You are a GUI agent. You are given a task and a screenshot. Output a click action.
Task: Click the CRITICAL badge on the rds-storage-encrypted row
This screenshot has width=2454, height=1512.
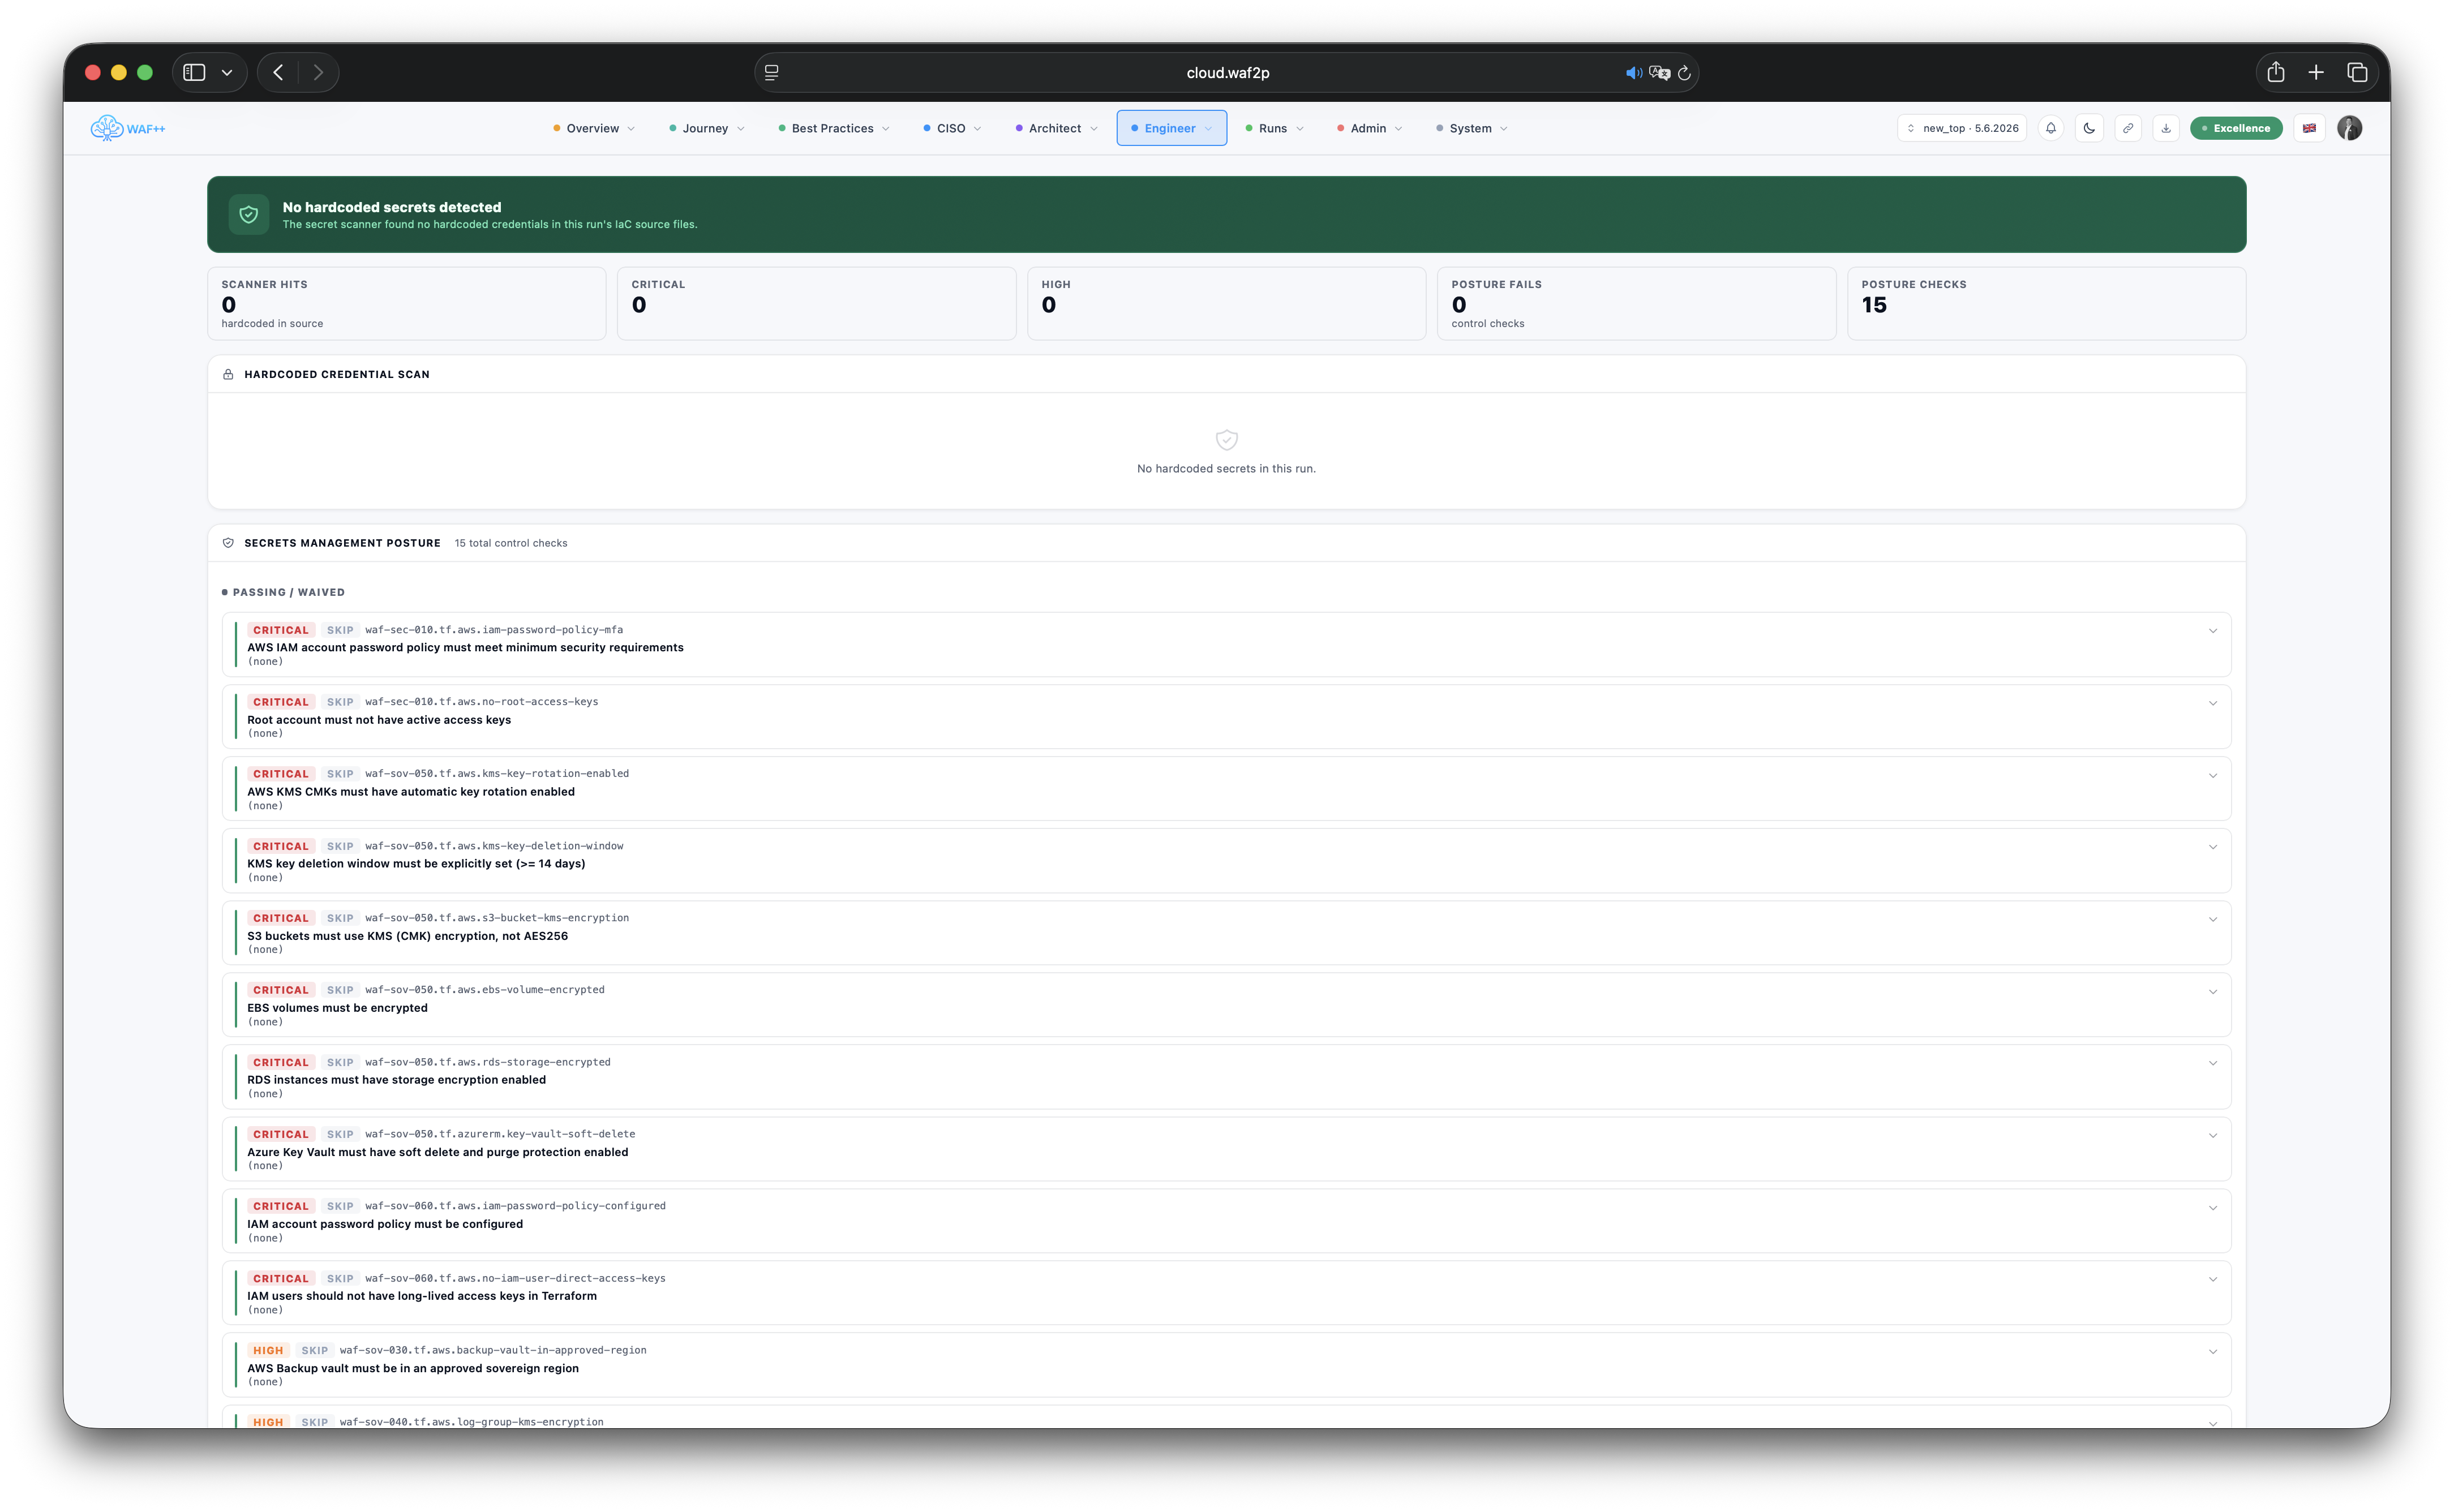pos(281,1062)
